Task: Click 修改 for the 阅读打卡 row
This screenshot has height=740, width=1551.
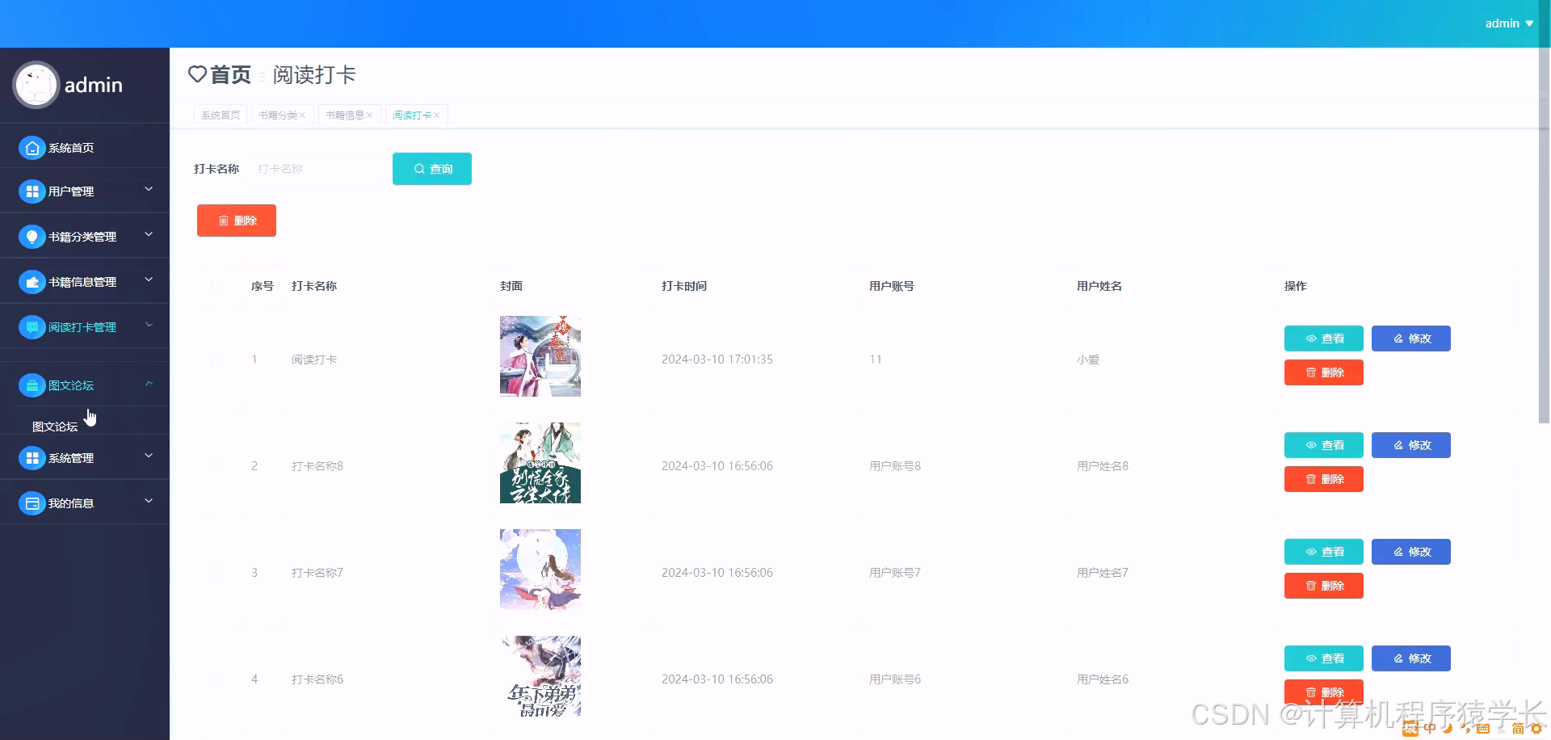Action: click(1410, 338)
